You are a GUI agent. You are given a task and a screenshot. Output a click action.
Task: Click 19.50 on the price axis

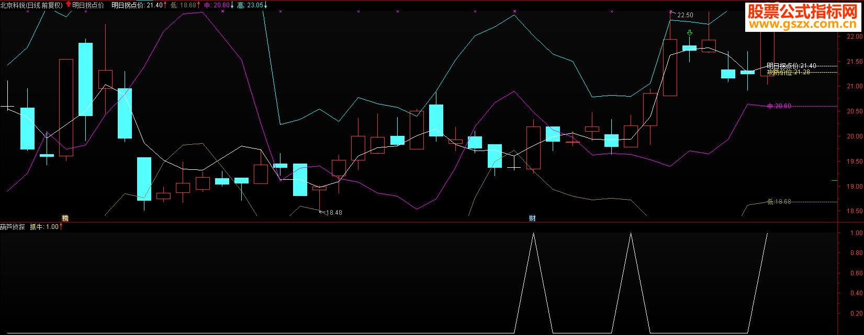(x=855, y=161)
